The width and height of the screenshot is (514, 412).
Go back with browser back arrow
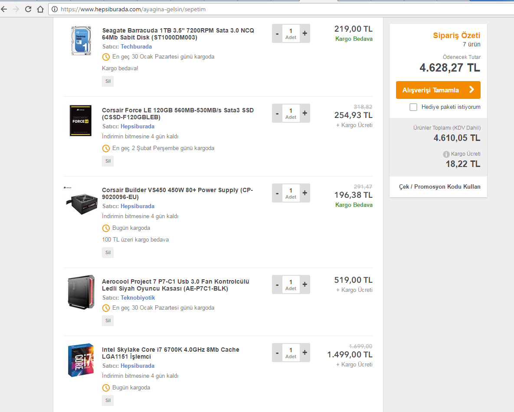[x=4, y=9]
